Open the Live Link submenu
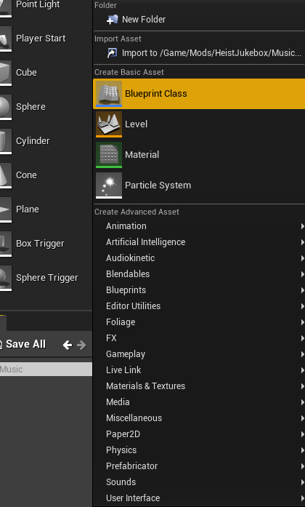The image size is (305, 507). tap(199, 370)
